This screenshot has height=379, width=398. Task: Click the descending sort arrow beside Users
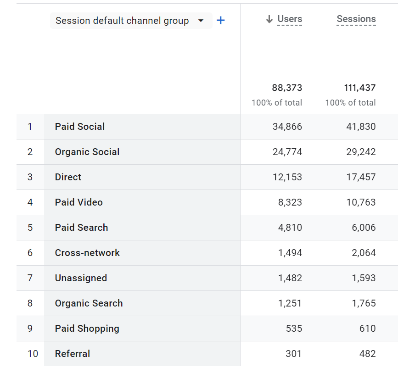point(269,19)
